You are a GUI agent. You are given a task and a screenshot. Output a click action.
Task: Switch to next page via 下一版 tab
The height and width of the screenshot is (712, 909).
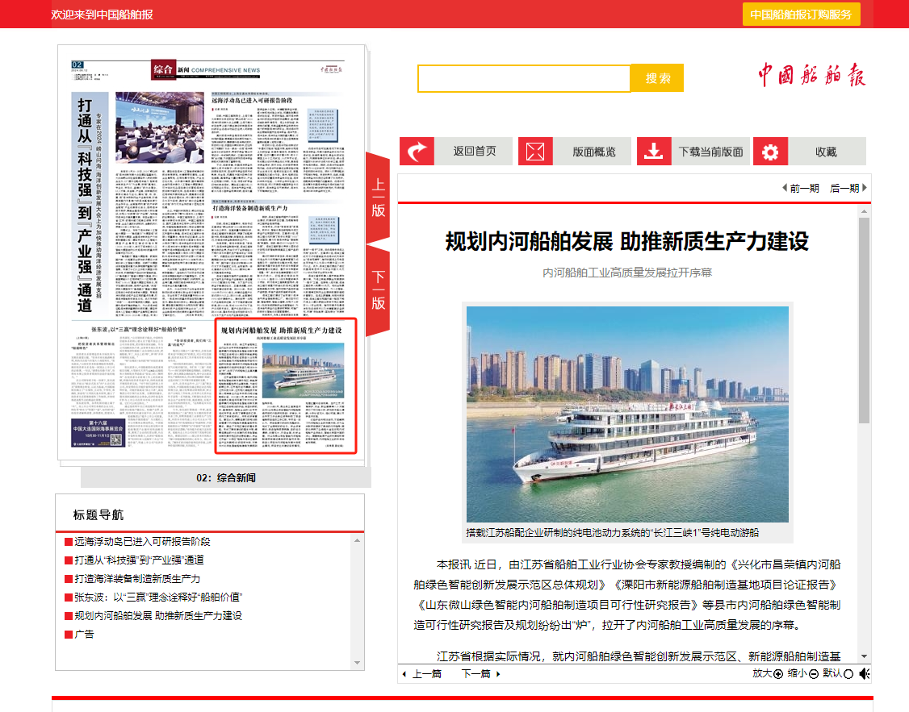pyautogui.click(x=378, y=290)
